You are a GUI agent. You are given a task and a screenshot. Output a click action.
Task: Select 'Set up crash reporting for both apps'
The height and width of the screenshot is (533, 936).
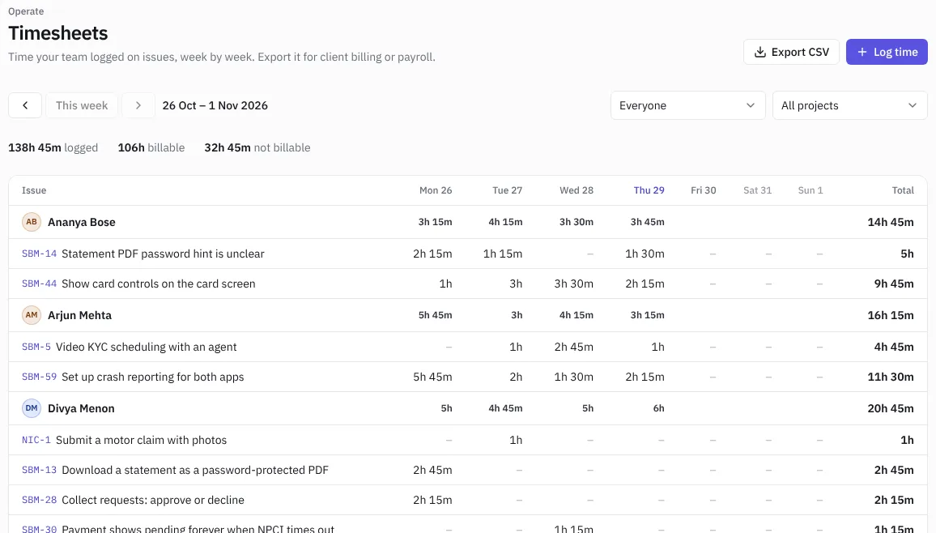coord(153,377)
